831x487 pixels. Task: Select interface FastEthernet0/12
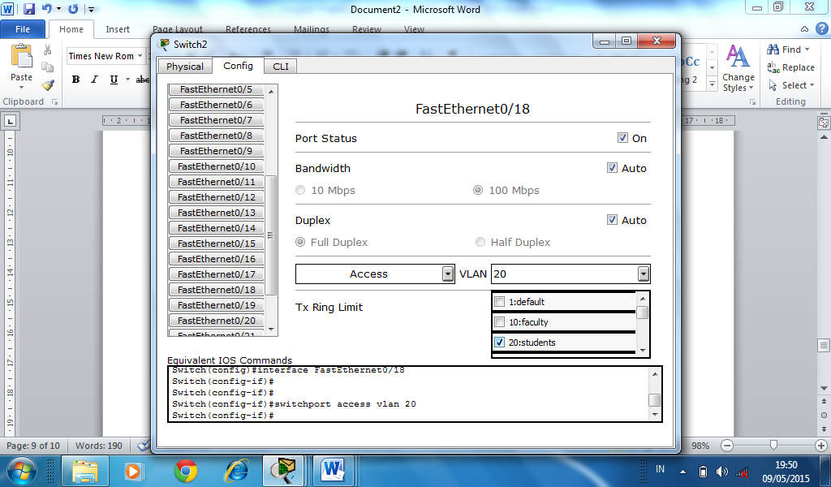coord(216,197)
